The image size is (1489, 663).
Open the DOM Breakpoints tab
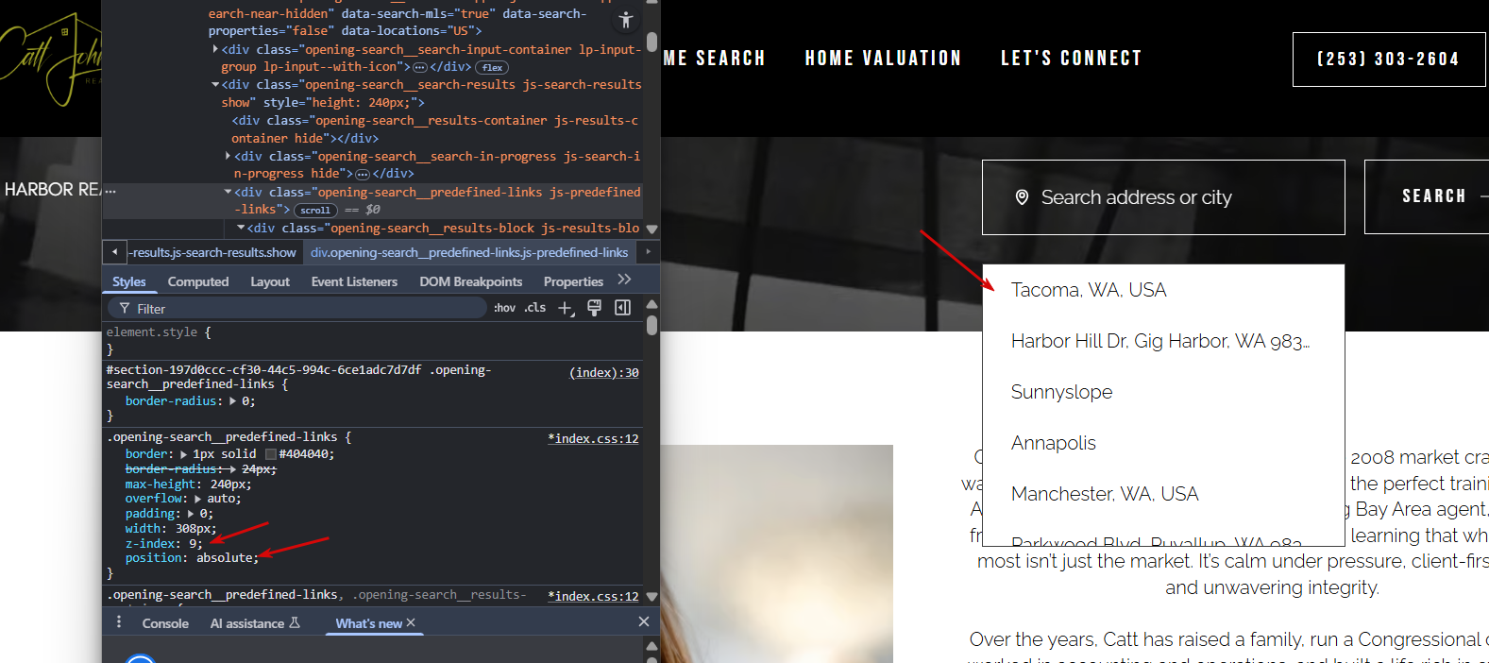tap(470, 281)
